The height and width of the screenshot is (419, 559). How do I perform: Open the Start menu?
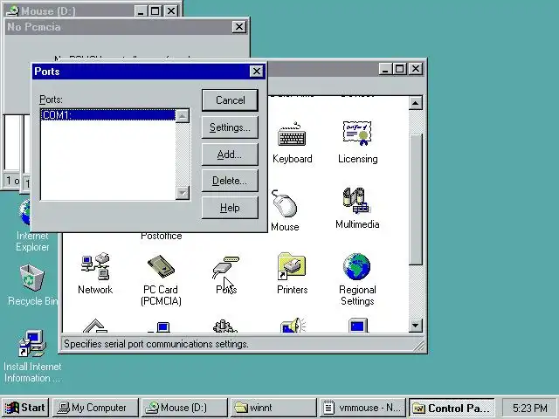(25, 408)
